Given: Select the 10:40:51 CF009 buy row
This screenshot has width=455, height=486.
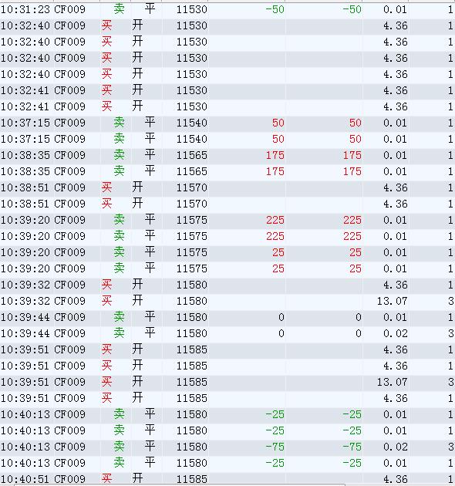Looking at the screenshot, I should tap(228, 478).
